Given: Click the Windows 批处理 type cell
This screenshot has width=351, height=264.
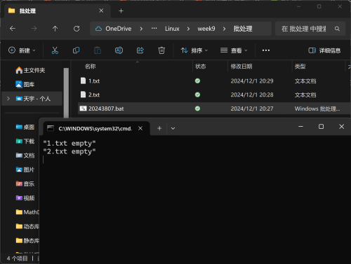Looking at the screenshot, I should [317, 109].
